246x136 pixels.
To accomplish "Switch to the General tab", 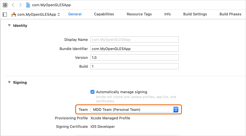I will coord(75,14).
